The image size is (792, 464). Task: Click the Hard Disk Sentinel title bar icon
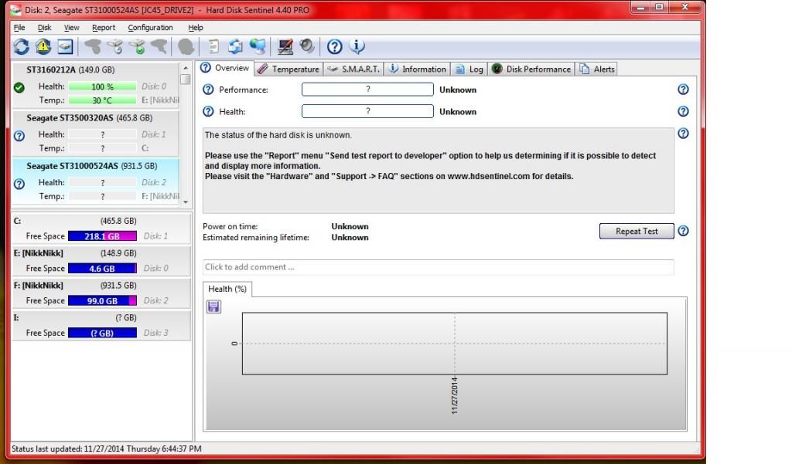tap(15, 9)
